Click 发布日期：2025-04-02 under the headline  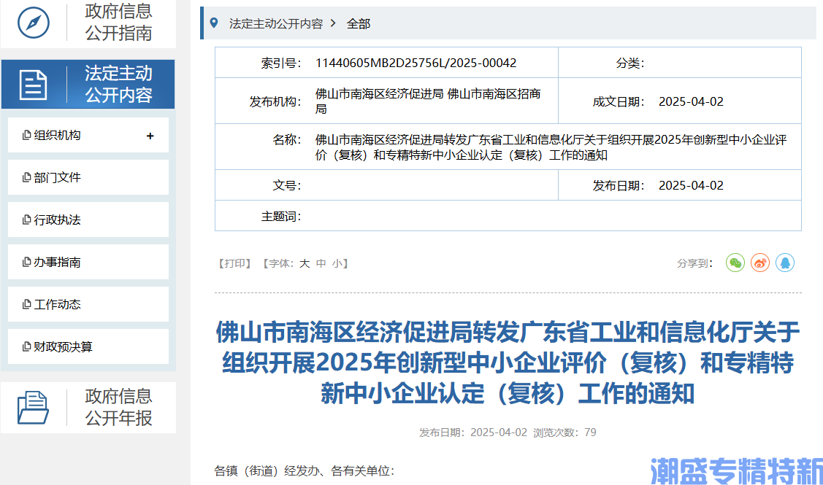tap(473, 432)
